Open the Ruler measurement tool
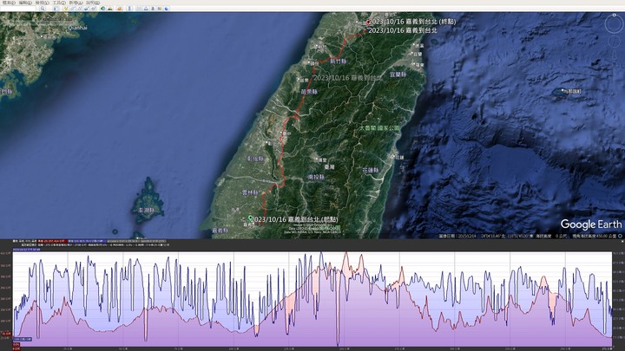Image resolution: width=625 pixels, height=351 pixels. (x=129, y=9)
